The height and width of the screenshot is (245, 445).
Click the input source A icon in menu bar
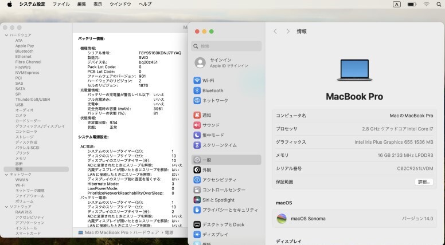coord(396,4)
